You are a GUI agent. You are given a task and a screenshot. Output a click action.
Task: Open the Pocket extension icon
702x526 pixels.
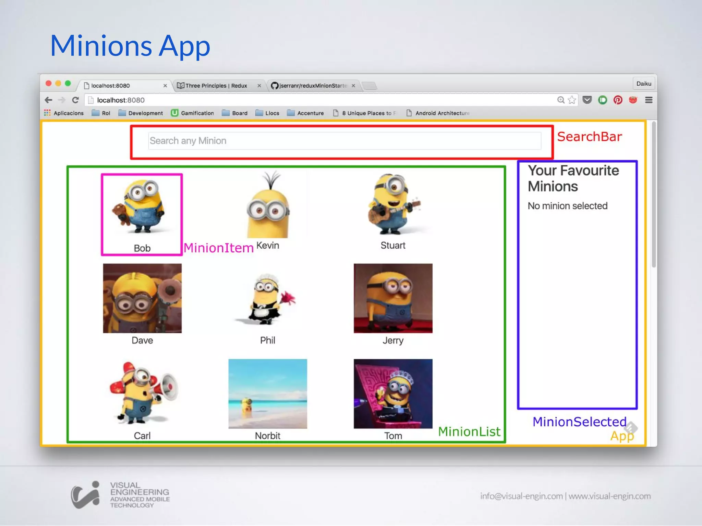pyautogui.click(x=587, y=100)
